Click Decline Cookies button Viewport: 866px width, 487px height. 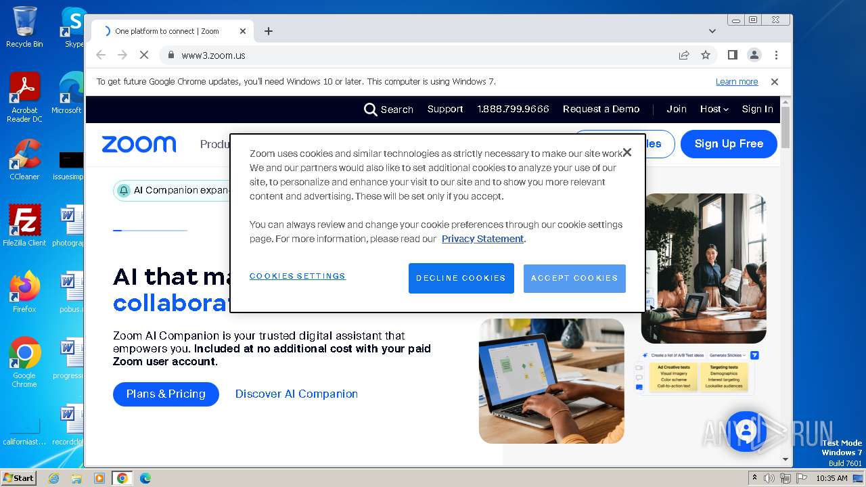coord(461,278)
